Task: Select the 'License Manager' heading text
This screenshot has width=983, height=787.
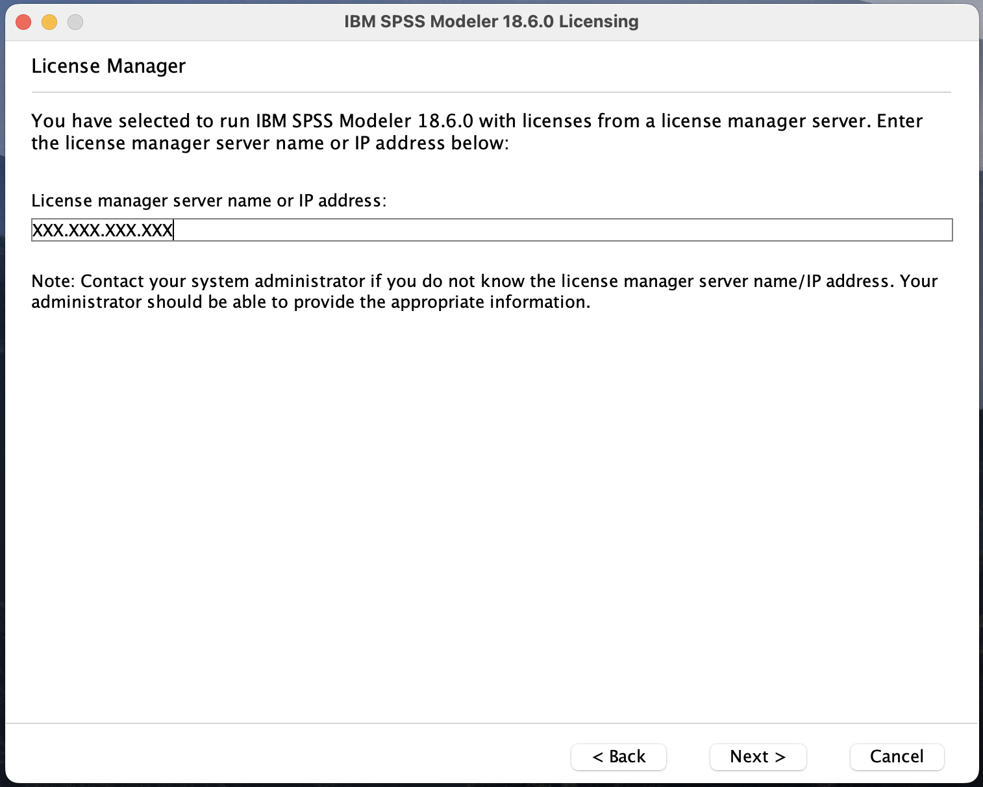Action: coord(108,66)
